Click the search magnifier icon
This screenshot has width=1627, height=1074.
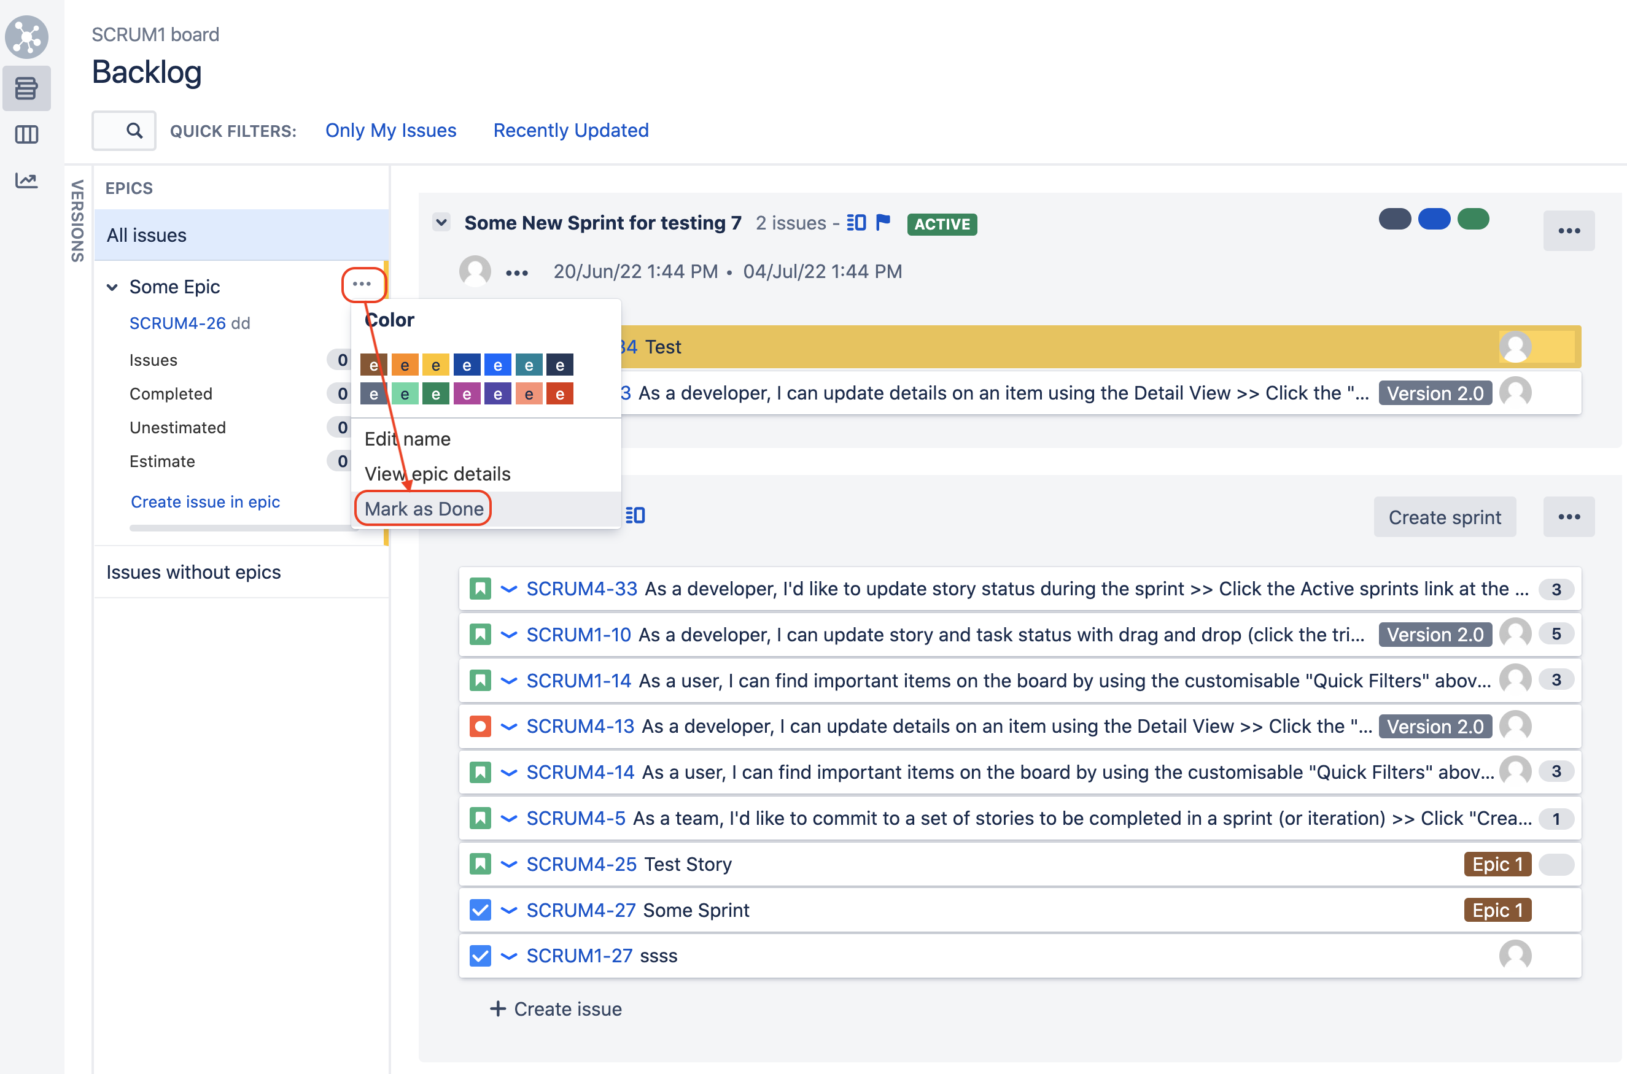point(134,130)
